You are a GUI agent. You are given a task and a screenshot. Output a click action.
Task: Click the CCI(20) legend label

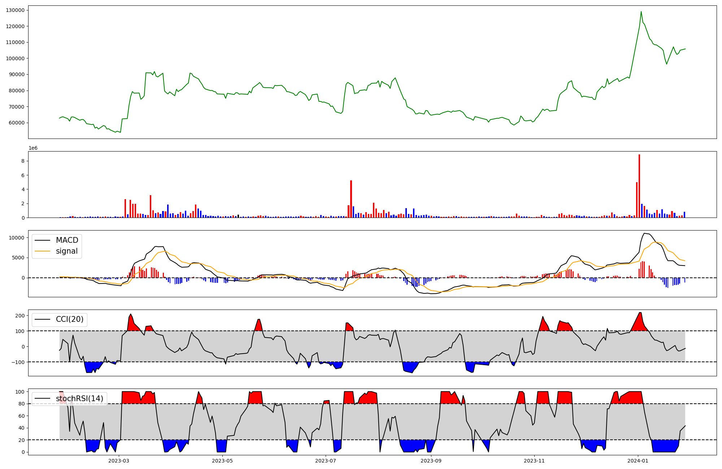point(69,319)
